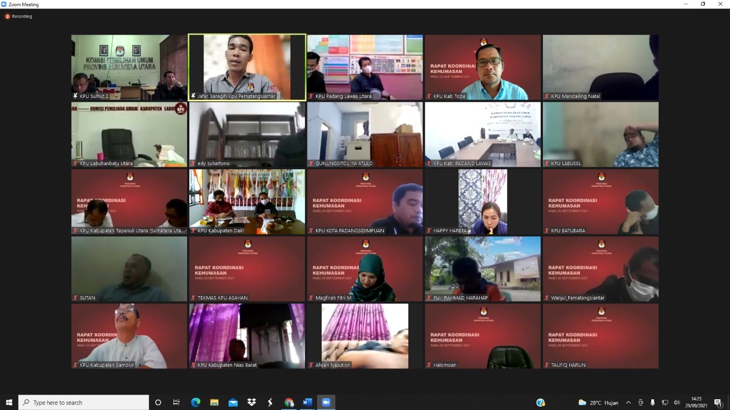
Task: Click muted mic icon beside HAPPY HAREFA name
Action: pos(429,231)
